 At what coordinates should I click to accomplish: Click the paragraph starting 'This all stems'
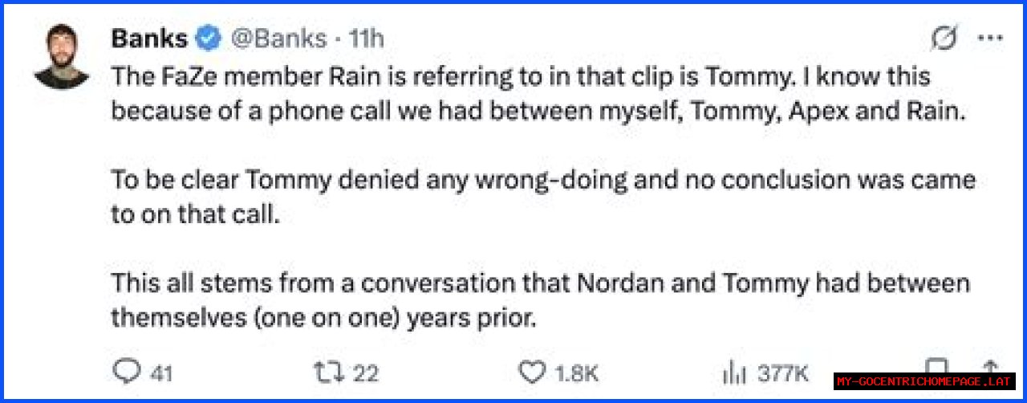[540, 300]
